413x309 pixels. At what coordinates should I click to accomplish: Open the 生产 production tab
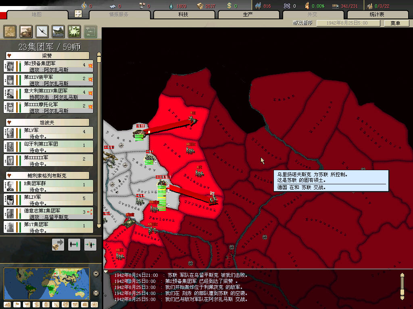[248, 14]
